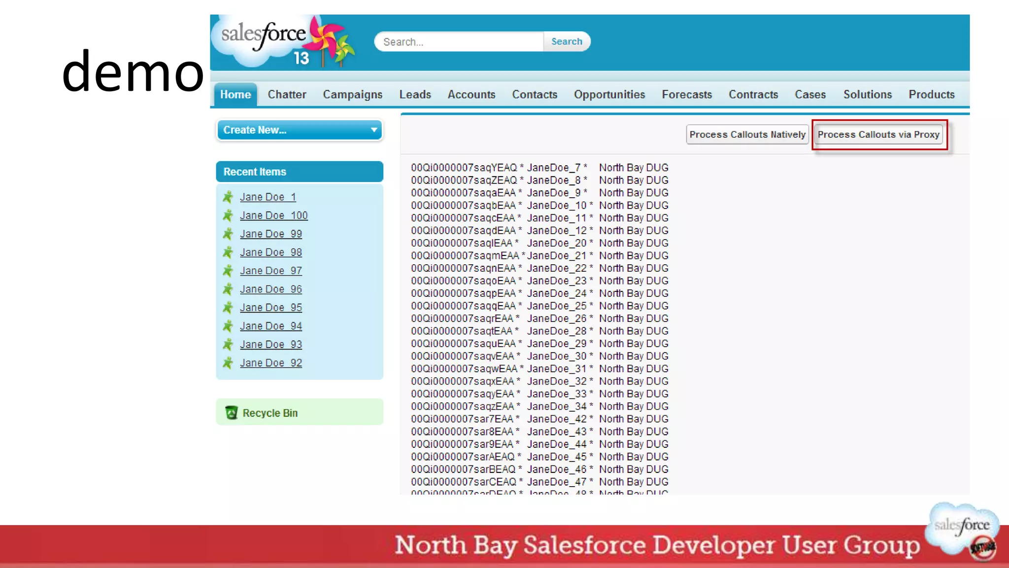
Task: Expand the Create New dropdown arrow
Action: pos(374,130)
